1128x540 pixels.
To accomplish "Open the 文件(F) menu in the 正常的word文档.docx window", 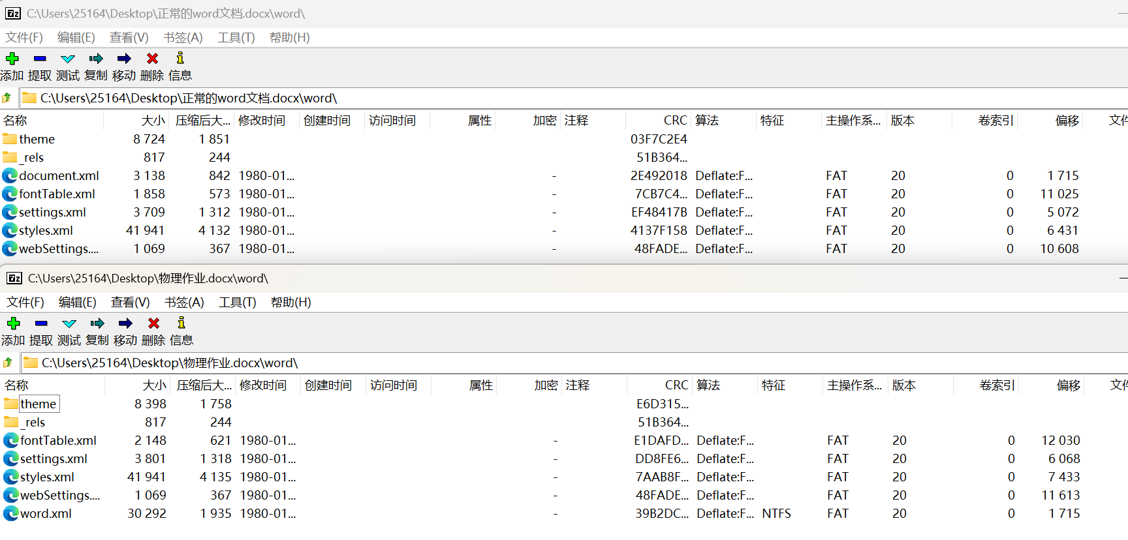I will coord(24,38).
